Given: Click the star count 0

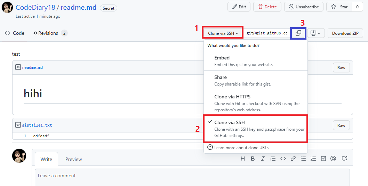Looking at the screenshot, I should coord(358,7).
